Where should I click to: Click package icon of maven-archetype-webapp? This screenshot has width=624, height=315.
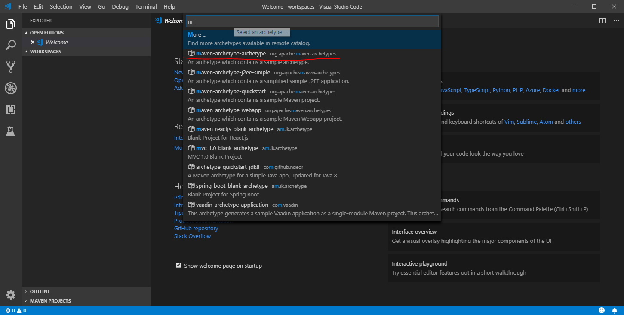191,110
